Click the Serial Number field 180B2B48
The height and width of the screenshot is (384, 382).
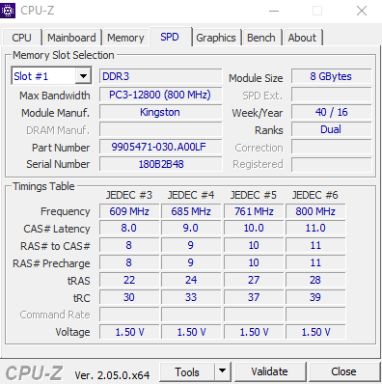160,164
